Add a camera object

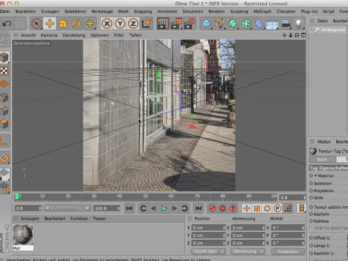point(285,23)
